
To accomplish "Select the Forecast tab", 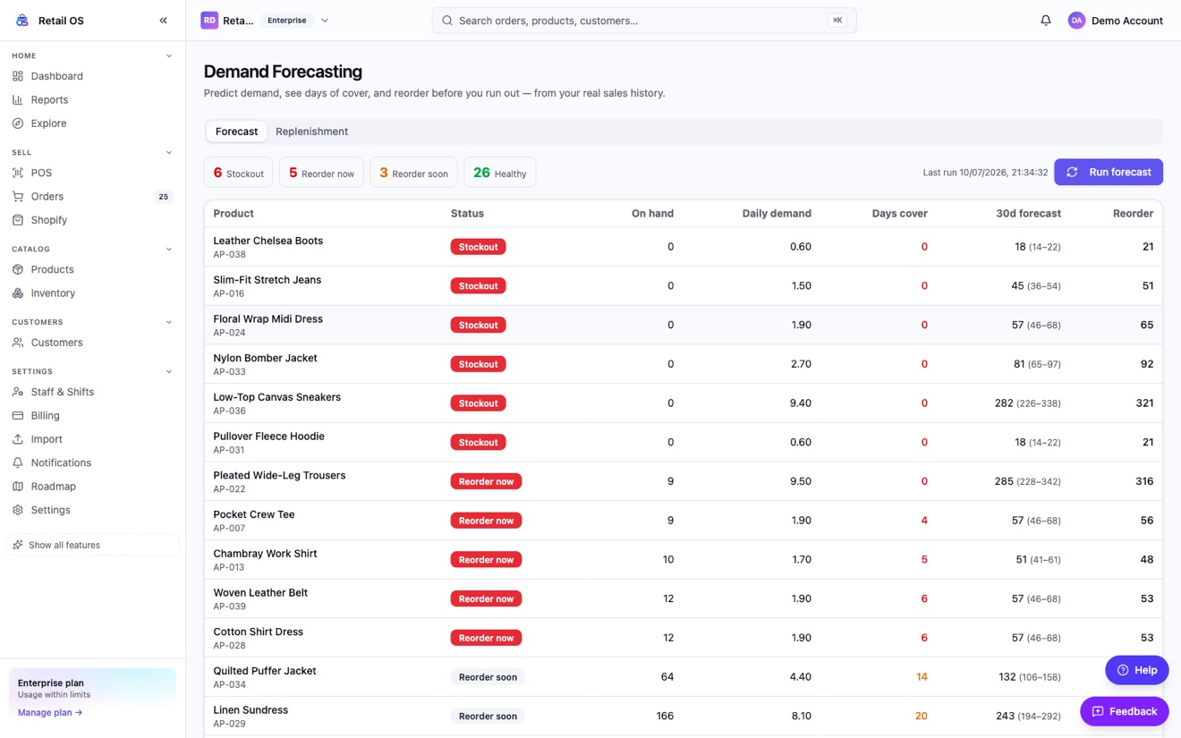I will (x=236, y=131).
